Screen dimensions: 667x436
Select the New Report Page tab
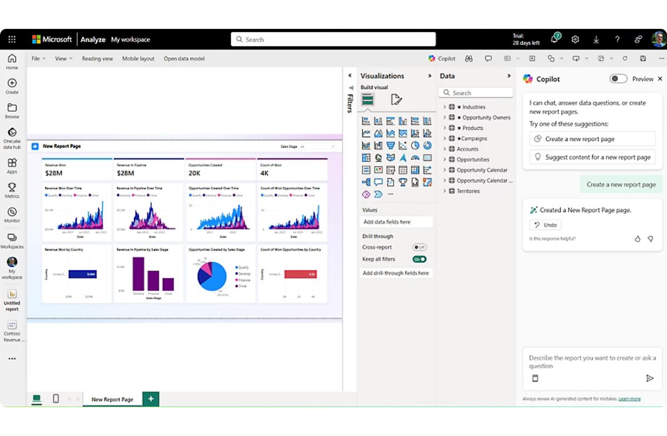click(112, 399)
